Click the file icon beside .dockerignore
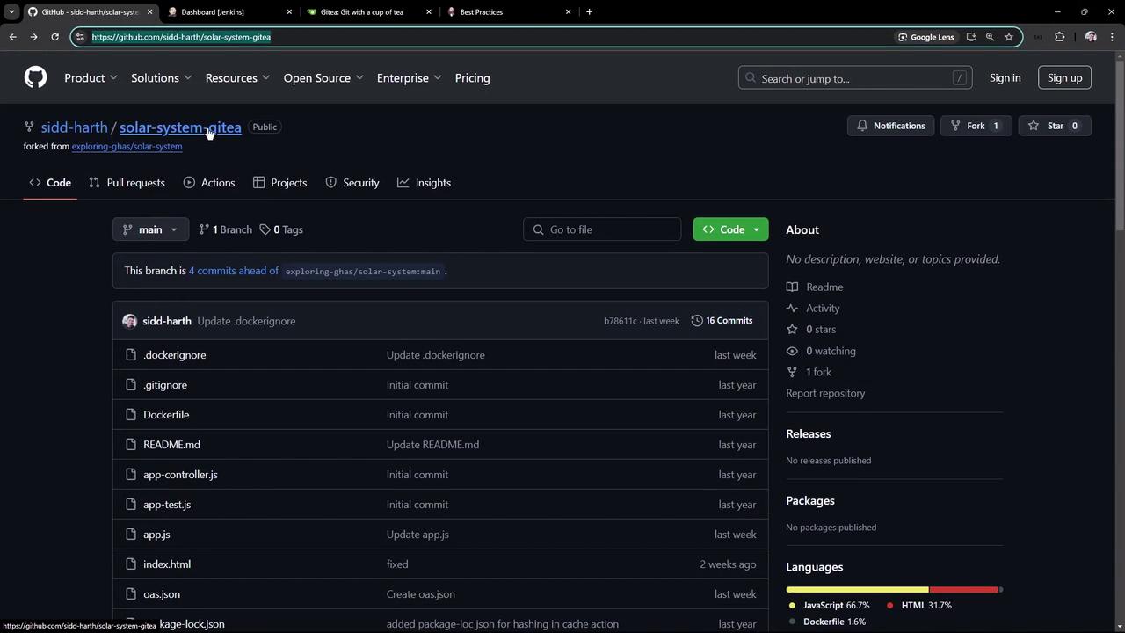 point(131,355)
